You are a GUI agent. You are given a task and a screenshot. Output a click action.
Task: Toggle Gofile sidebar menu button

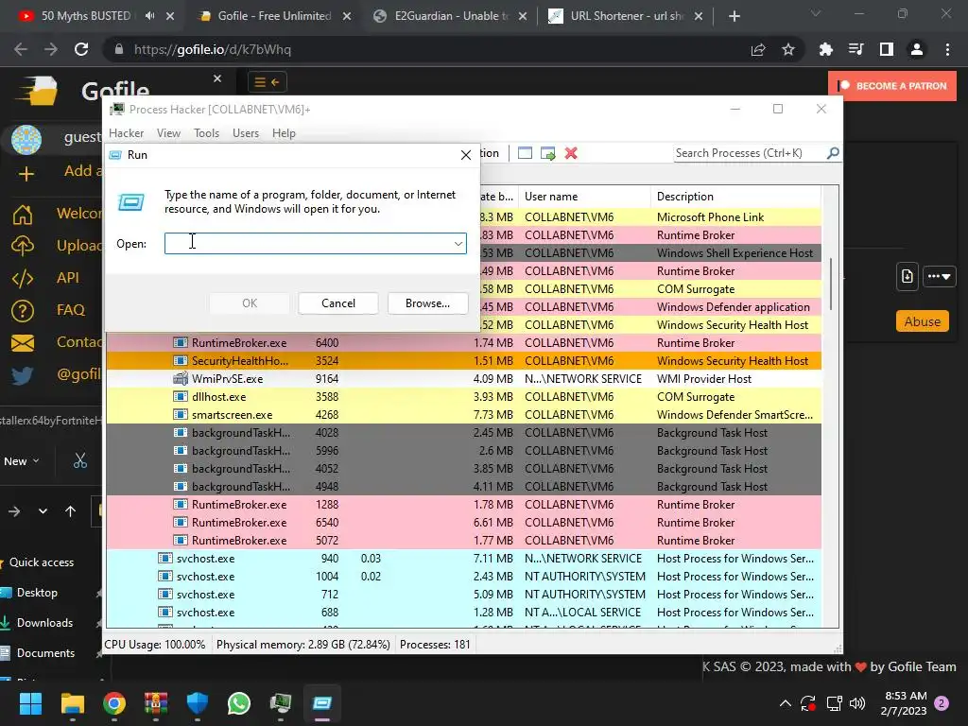coord(268,82)
